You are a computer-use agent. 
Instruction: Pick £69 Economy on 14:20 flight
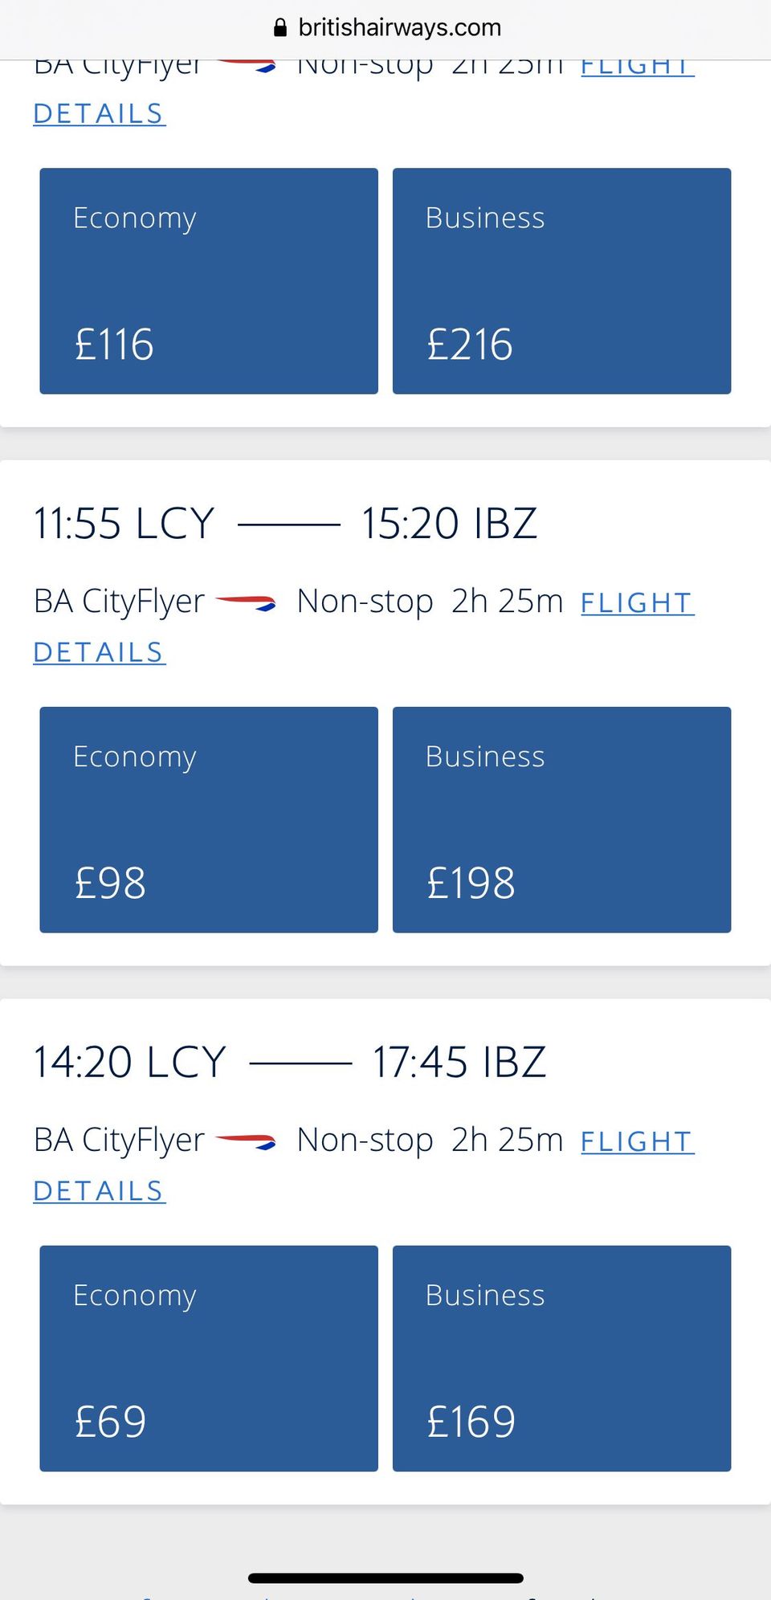pos(209,1358)
